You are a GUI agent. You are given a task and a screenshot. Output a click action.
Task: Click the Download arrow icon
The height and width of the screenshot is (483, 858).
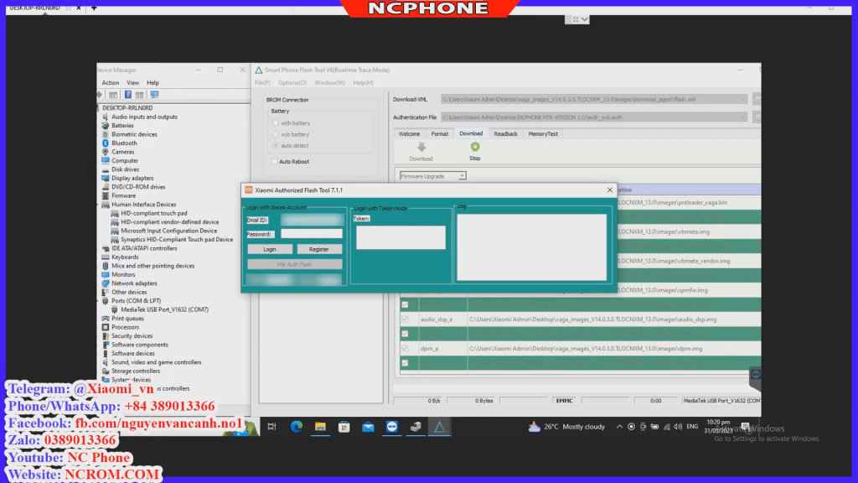click(421, 148)
